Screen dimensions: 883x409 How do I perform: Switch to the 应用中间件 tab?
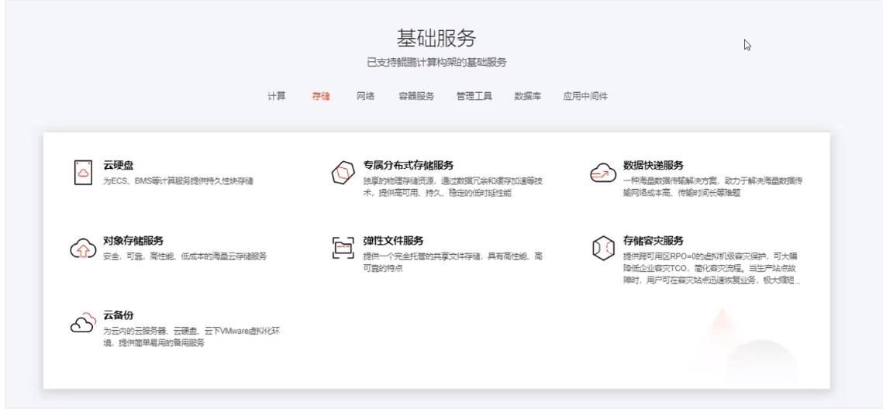tap(585, 96)
